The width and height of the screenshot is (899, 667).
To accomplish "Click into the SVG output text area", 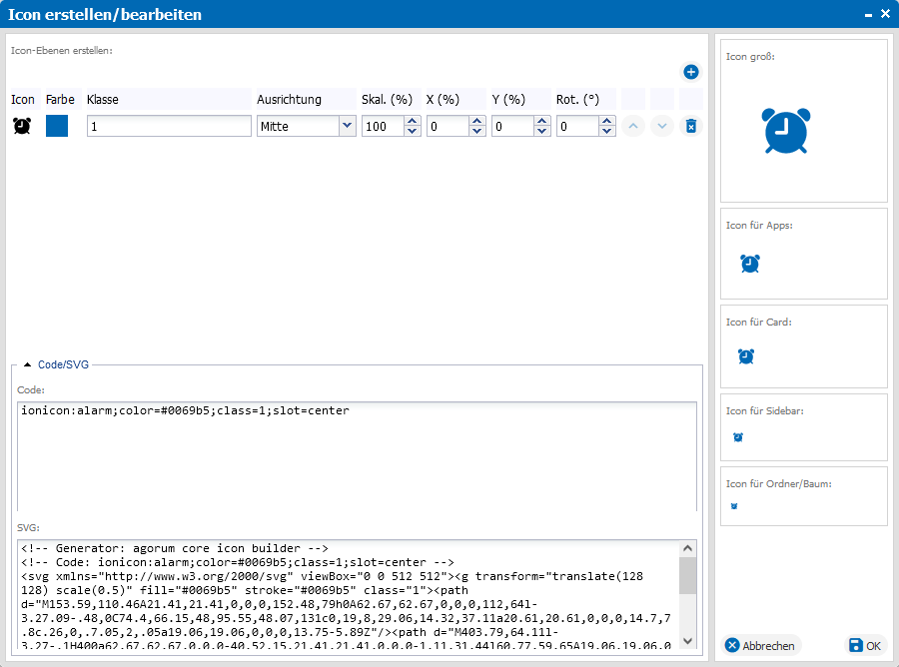I will 348,594.
